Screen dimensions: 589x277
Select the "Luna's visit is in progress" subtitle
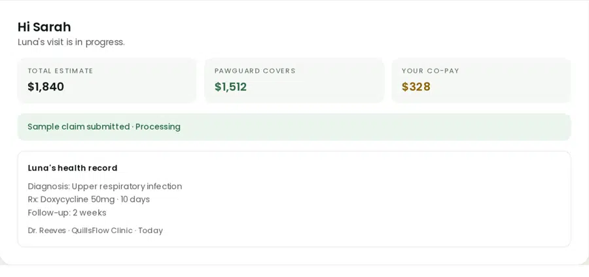71,42
